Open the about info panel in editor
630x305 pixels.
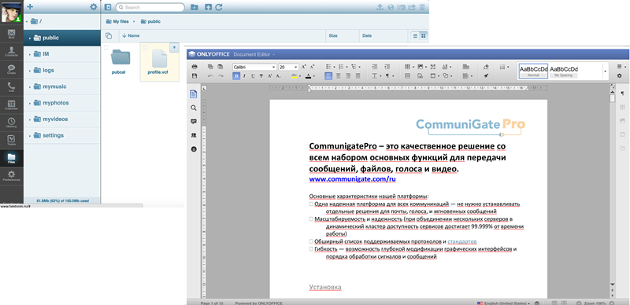(x=194, y=149)
